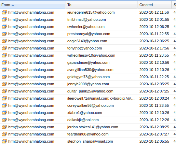
Task: Sort by the From column header
Action: tap(32, 5)
